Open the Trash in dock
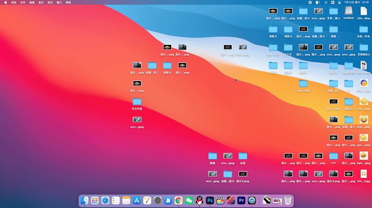This screenshot has width=372, height=208. (288, 201)
